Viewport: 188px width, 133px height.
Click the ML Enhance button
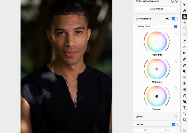[156, 9]
